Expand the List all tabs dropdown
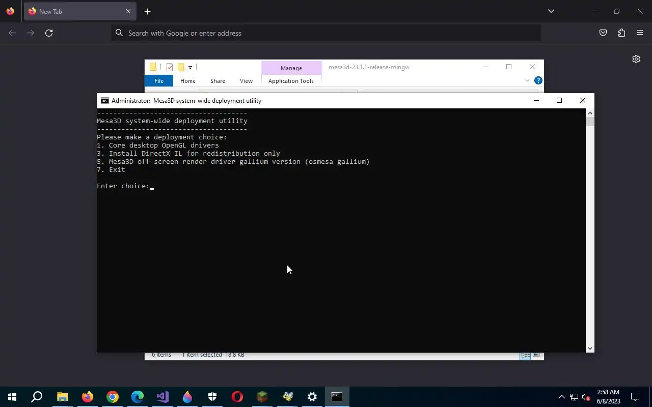This screenshot has width=652, height=407. point(551,11)
